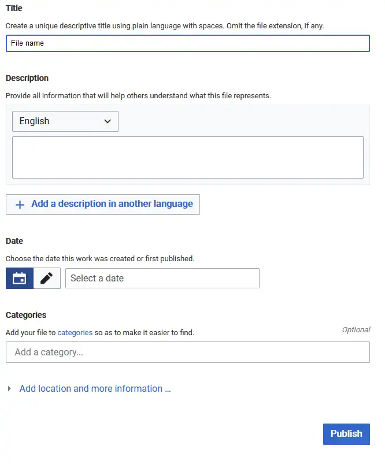Click 'Add a description in another language'

point(102,204)
